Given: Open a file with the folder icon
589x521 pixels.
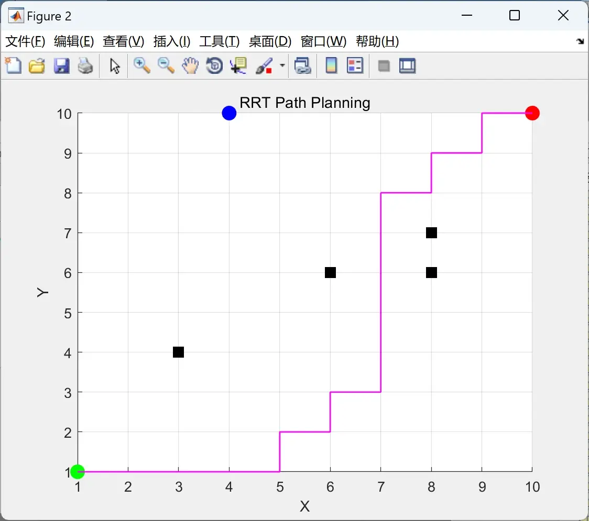Looking at the screenshot, I should 37,65.
